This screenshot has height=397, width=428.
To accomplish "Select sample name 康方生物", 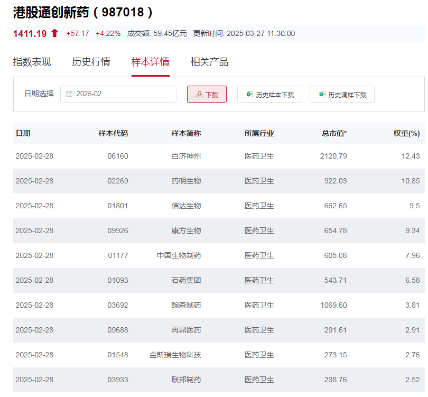I will pyautogui.click(x=186, y=230).
